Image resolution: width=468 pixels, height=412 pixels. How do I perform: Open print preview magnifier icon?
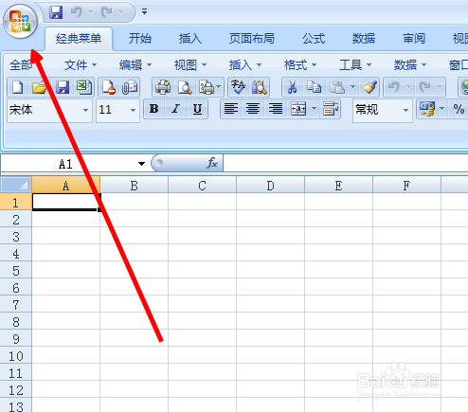tap(185, 87)
